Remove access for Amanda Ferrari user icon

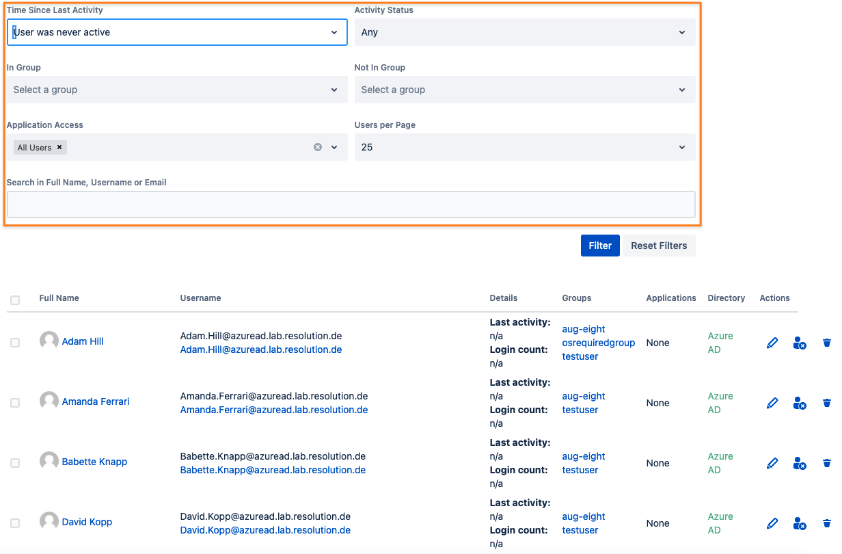[800, 403]
